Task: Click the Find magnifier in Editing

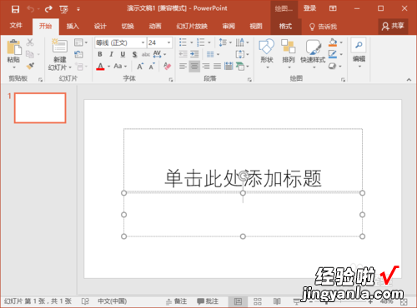Action: (x=359, y=45)
